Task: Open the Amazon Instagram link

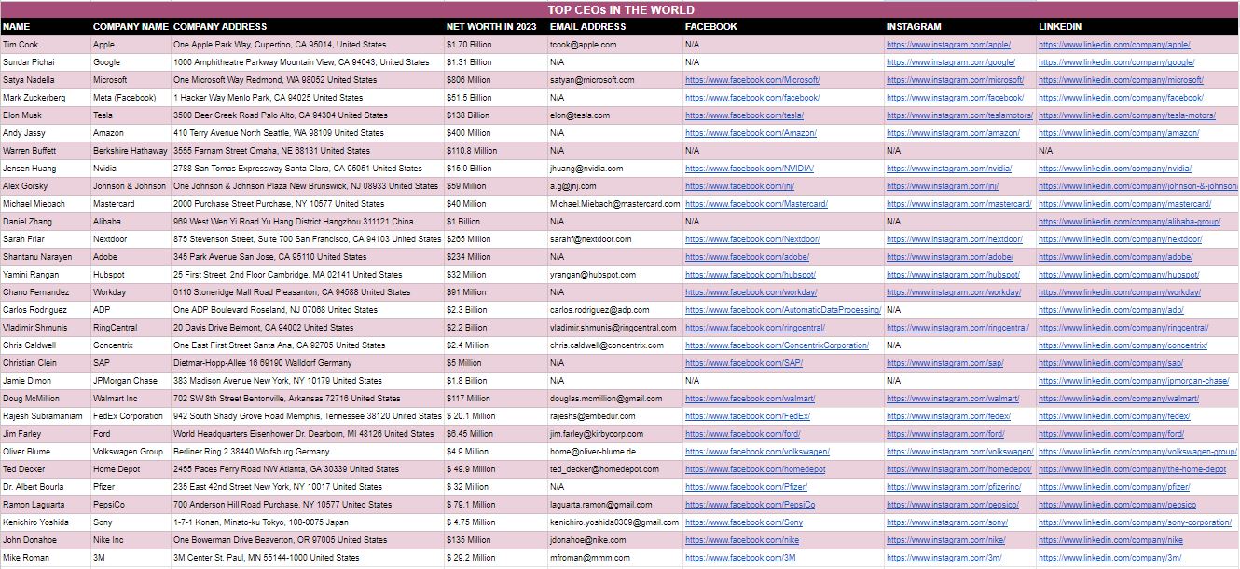Action: click(953, 133)
